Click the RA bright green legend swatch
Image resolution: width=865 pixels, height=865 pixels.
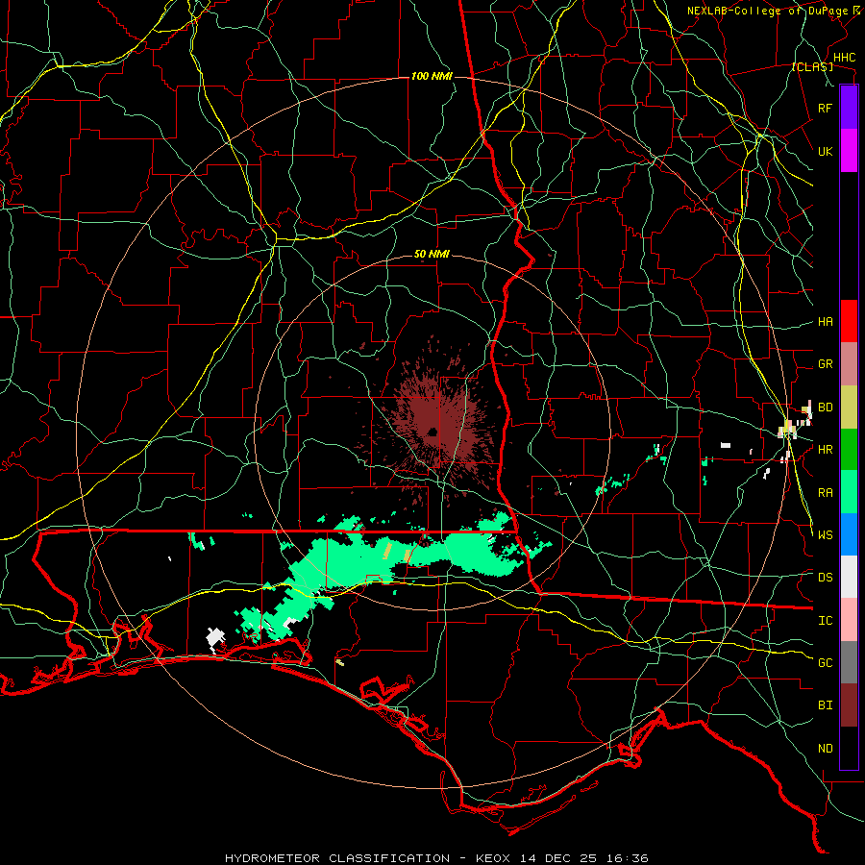tap(849, 492)
